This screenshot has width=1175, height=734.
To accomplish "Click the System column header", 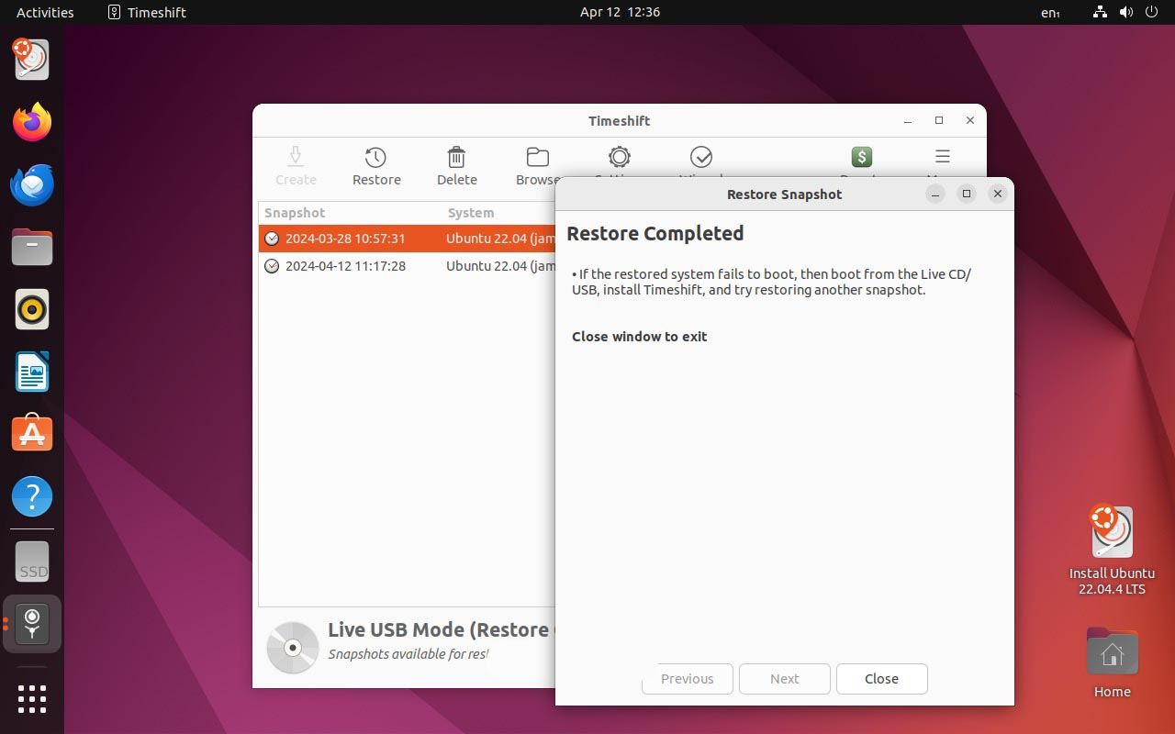I will pyautogui.click(x=471, y=213).
